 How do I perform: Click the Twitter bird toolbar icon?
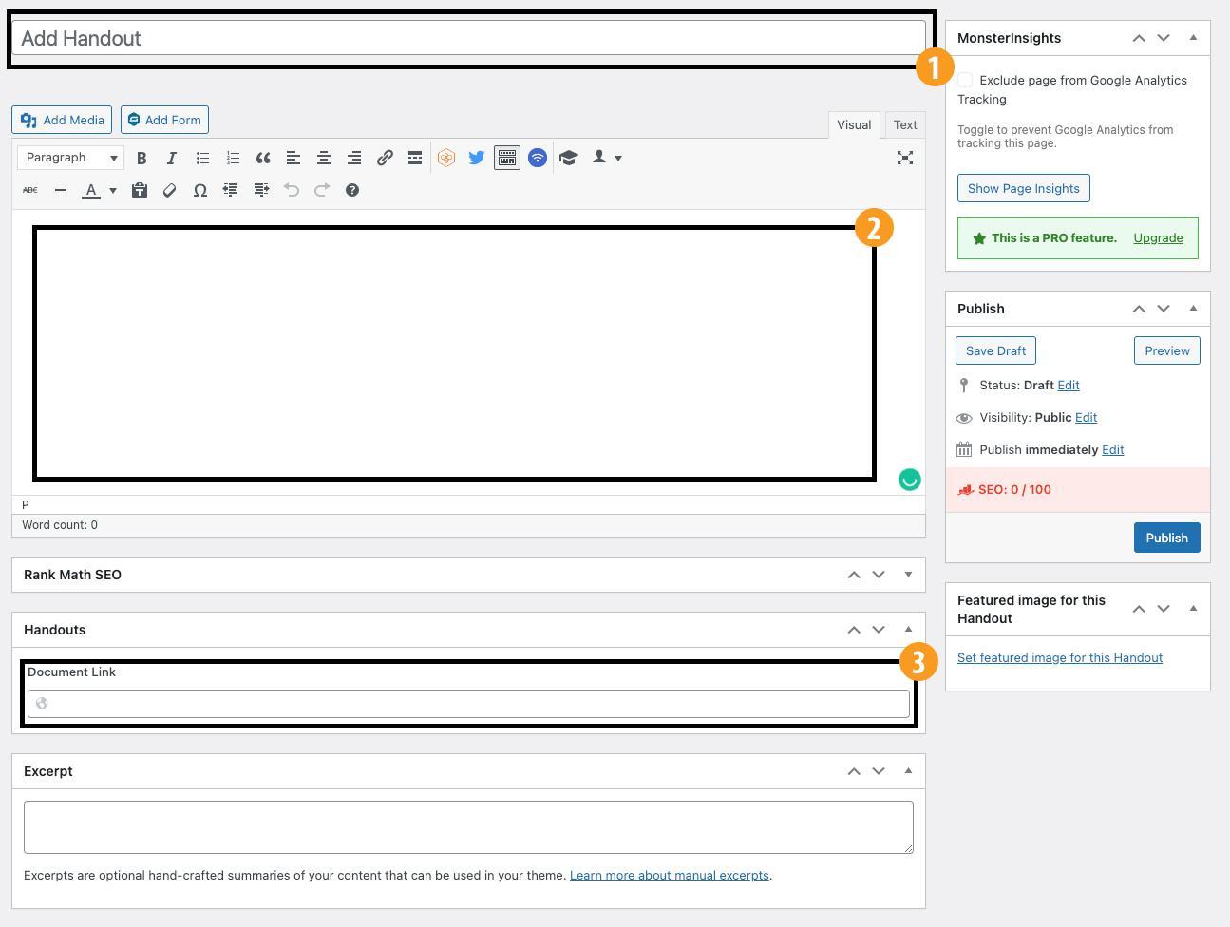click(477, 158)
